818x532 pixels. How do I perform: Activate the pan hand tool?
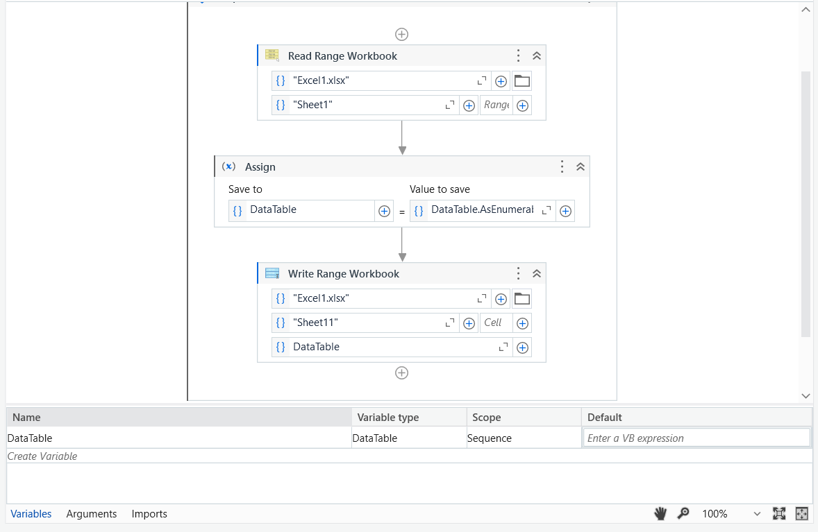[x=660, y=514]
